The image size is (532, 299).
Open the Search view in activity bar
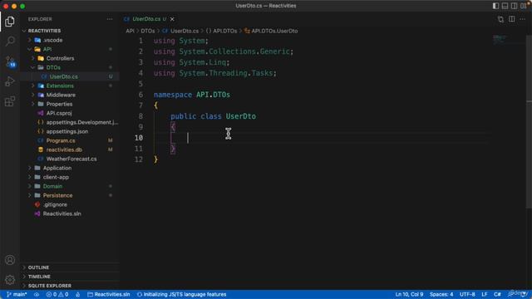(10, 42)
